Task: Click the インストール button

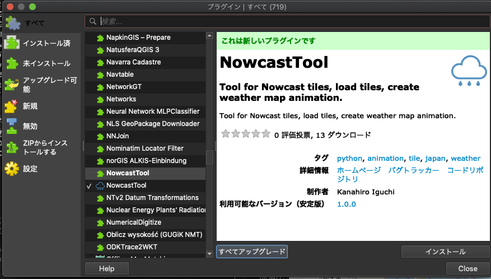Action: (445, 252)
